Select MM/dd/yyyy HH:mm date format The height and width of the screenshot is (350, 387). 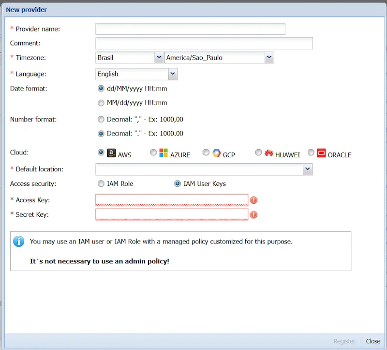tap(101, 103)
